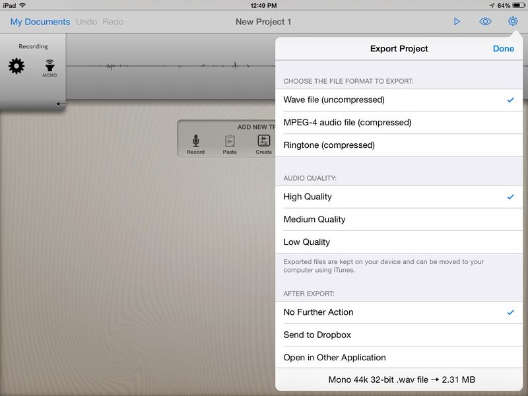Collapse the track panel with left arrow

[x=61, y=104]
